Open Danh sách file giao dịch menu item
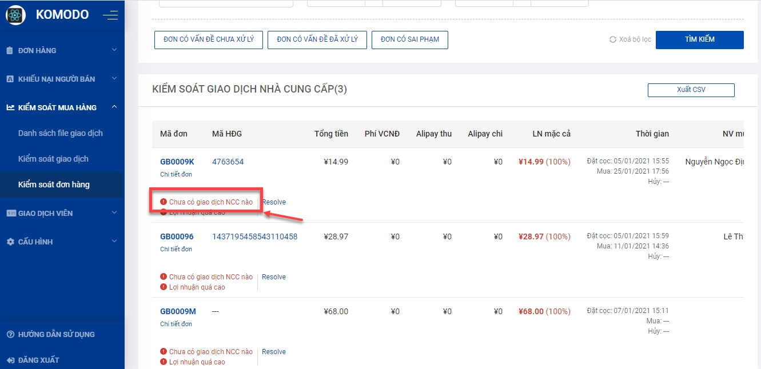Screen dimensions: 761x369 [61, 133]
